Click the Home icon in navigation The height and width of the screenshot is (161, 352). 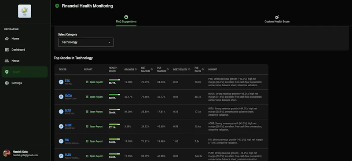[7, 39]
